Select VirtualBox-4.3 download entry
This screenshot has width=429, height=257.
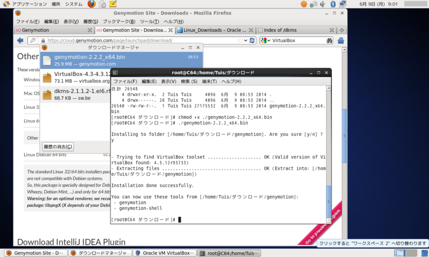pos(76,77)
